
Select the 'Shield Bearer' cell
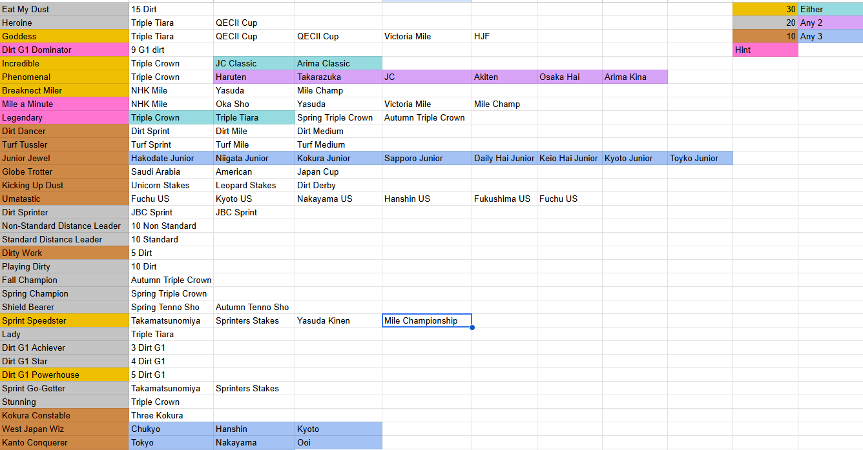(x=65, y=307)
